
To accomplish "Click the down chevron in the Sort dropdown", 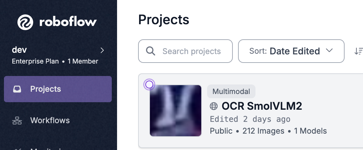I will 329,50.
